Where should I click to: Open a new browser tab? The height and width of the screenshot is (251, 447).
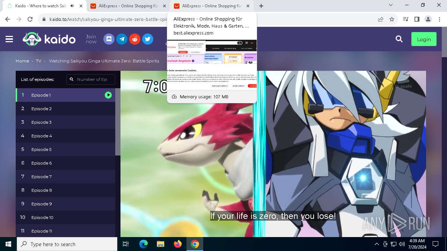point(261,6)
